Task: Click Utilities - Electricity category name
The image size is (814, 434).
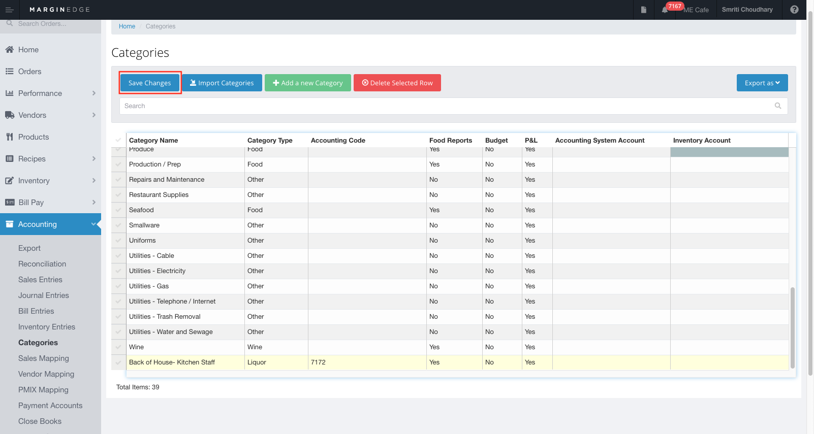Action: coord(157,271)
